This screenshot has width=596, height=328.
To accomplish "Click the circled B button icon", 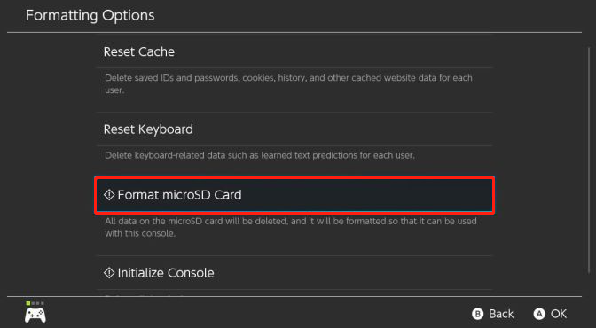I will click(477, 314).
